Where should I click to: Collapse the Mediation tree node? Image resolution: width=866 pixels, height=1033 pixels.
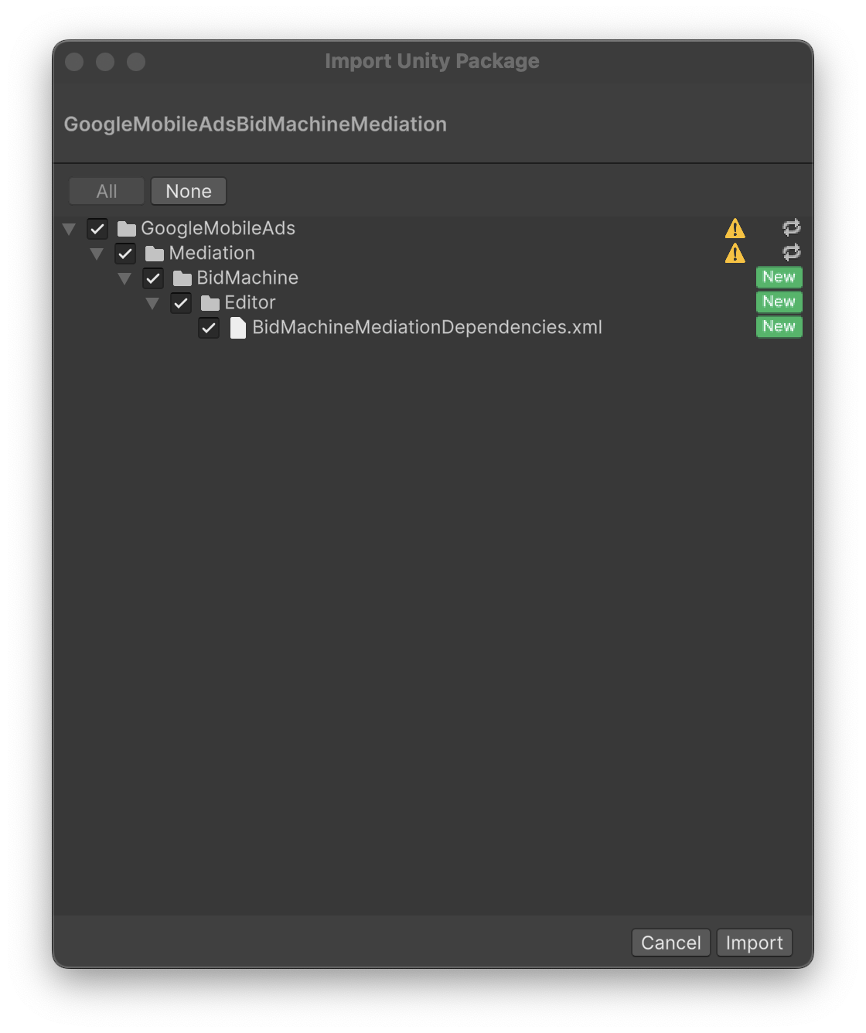(97, 253)
